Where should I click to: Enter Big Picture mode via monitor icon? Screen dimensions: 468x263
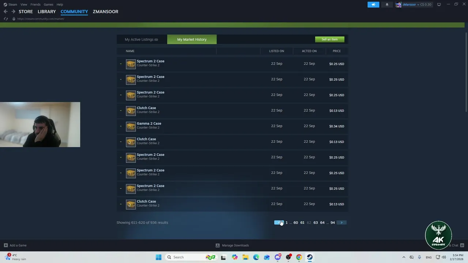pos(439,4)
